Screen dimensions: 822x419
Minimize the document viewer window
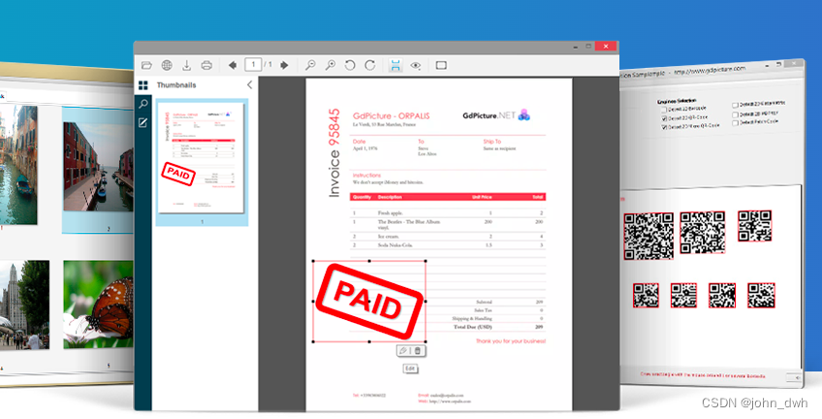click(x=575, y=47)
